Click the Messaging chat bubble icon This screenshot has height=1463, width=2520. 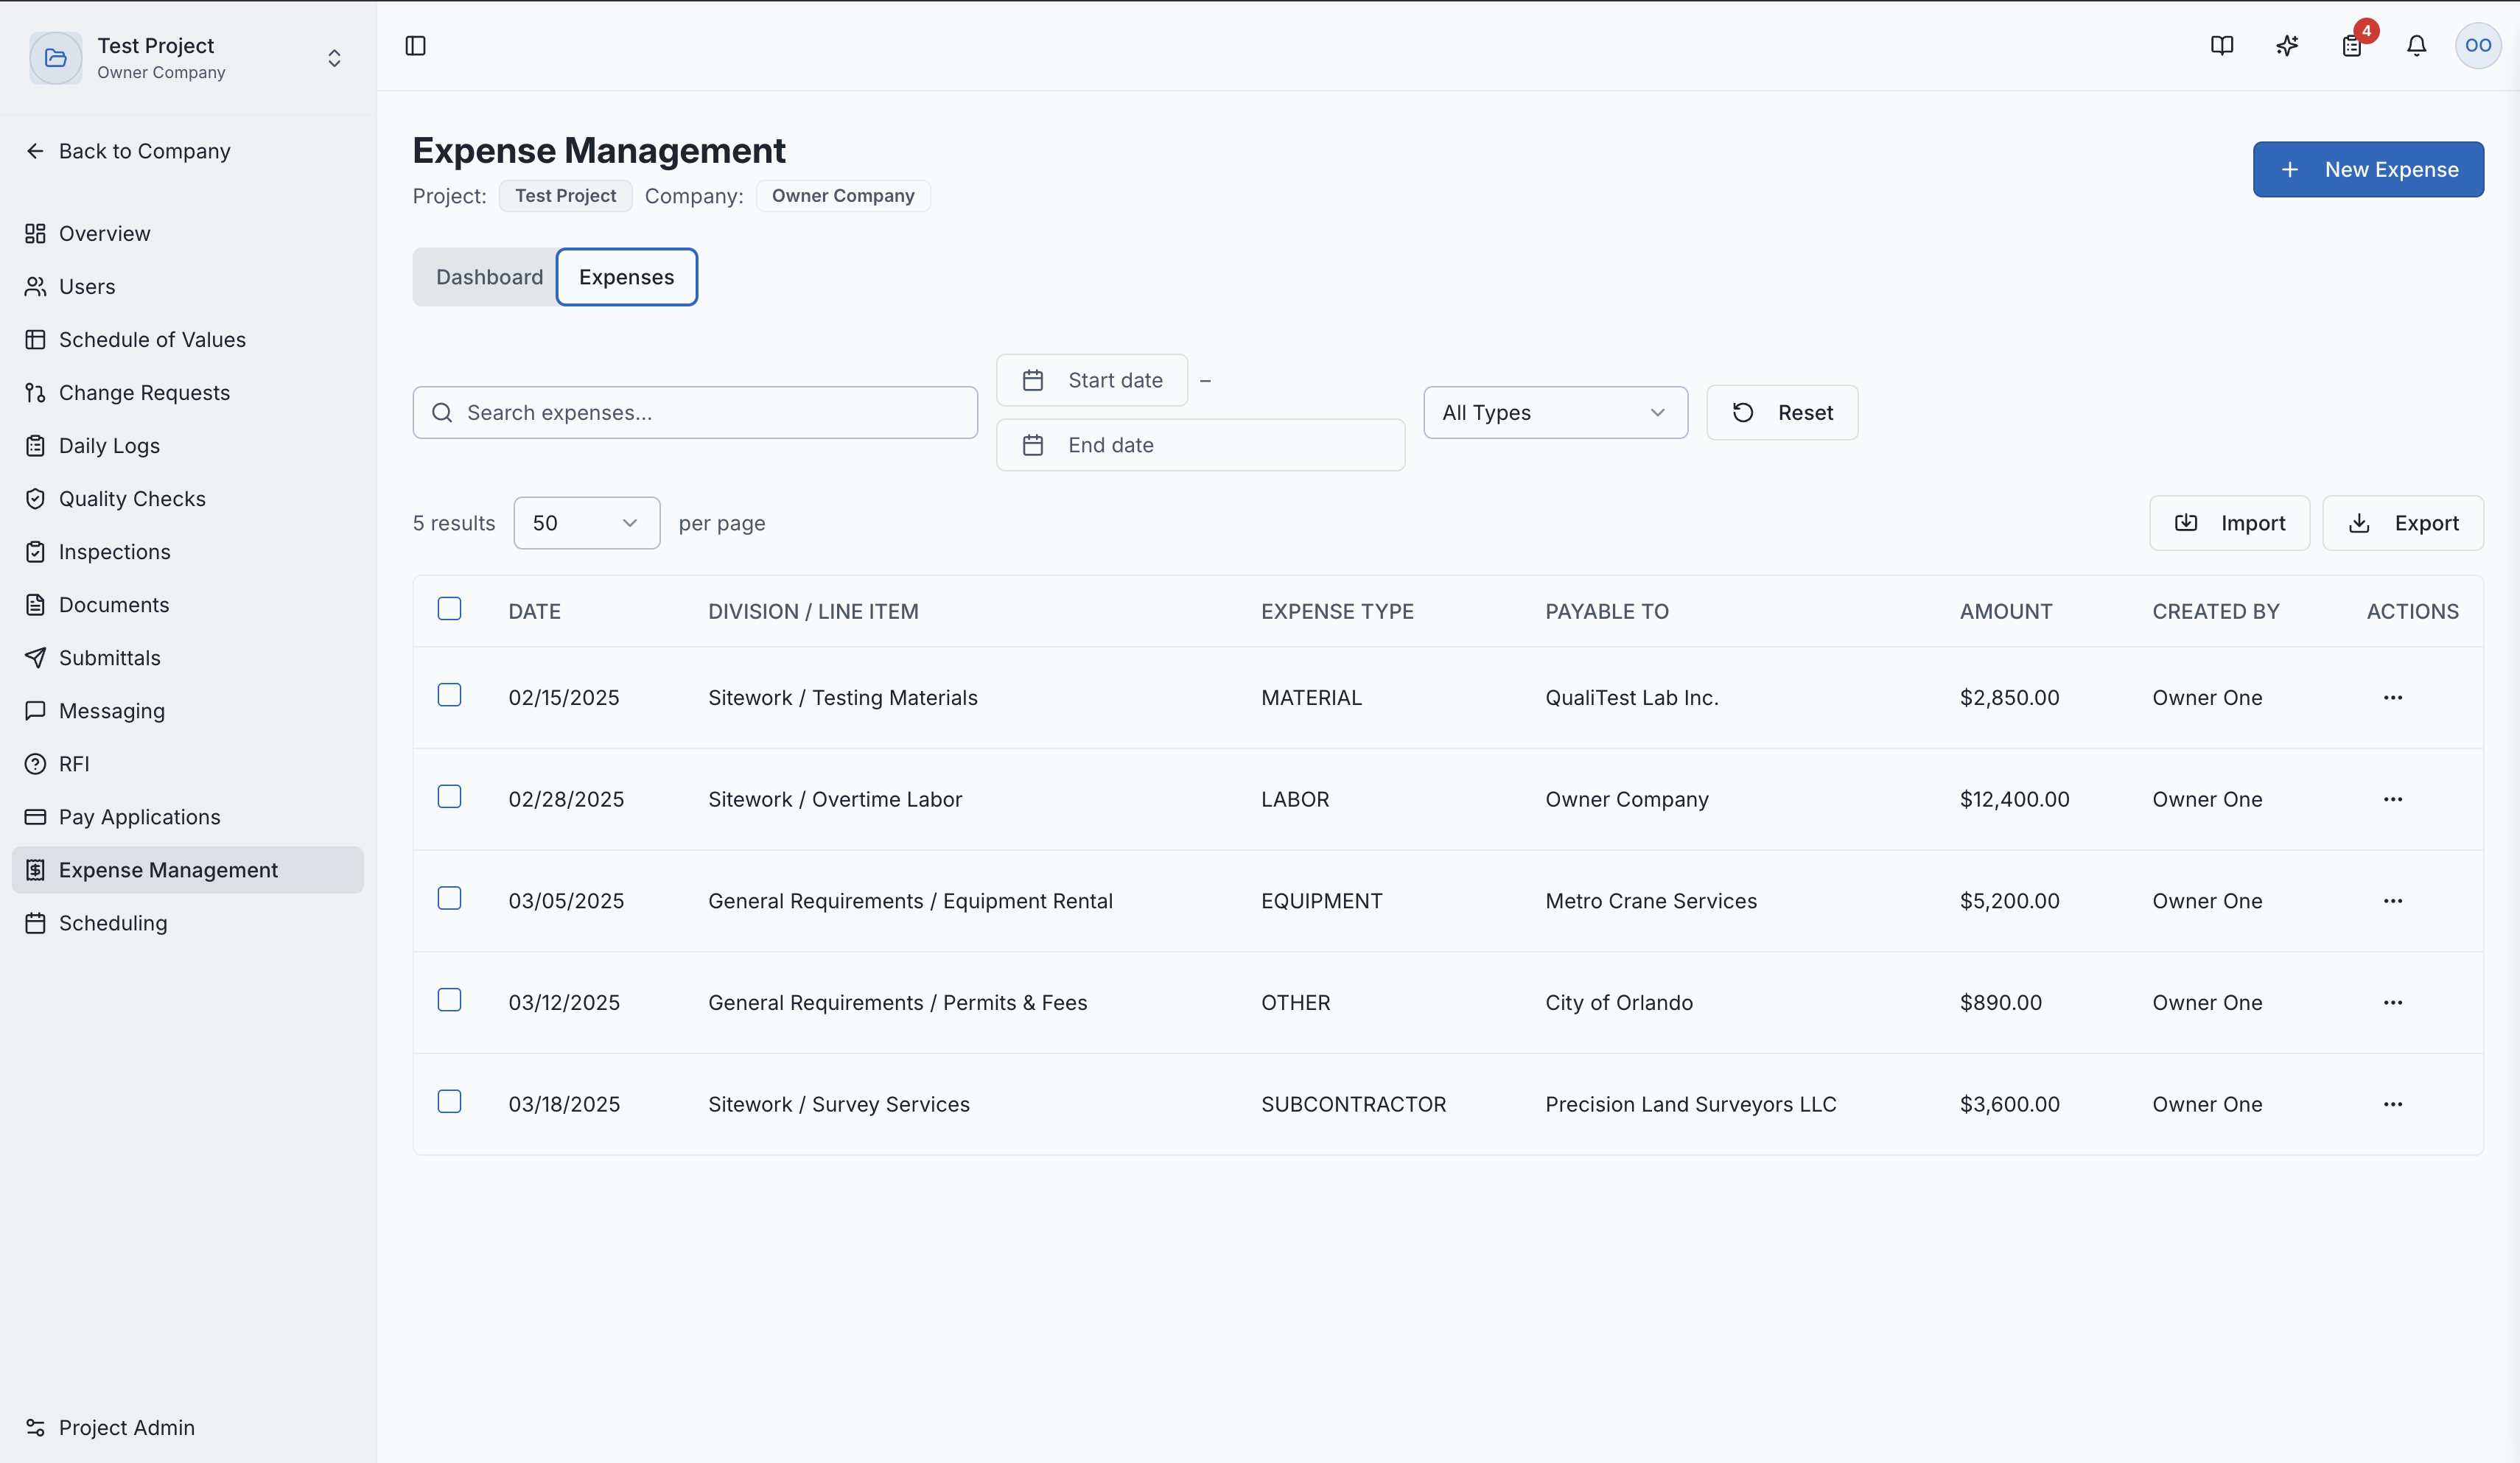(x=35, y=710)
